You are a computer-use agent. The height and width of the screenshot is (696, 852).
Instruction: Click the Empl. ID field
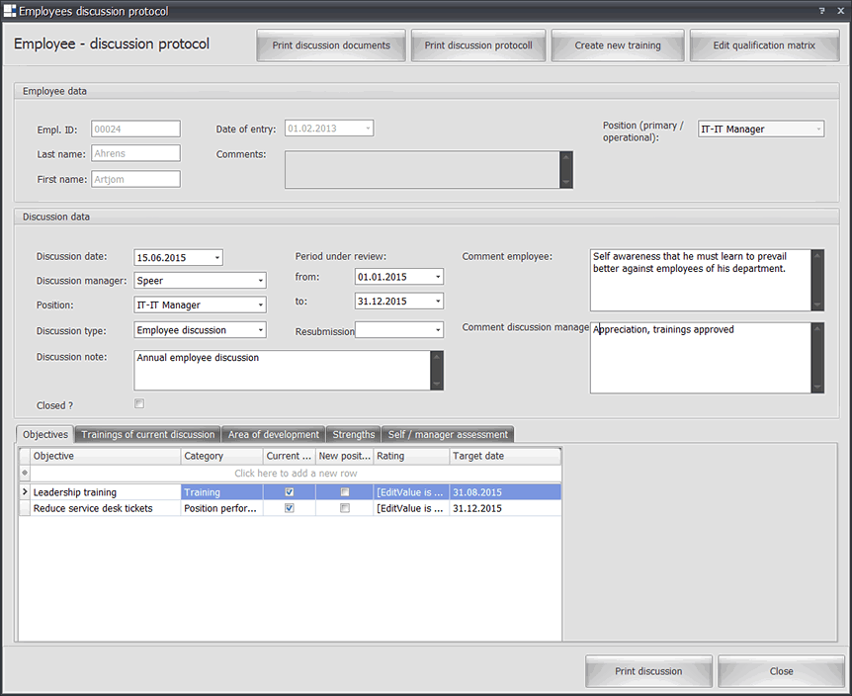tap(135, 130)
